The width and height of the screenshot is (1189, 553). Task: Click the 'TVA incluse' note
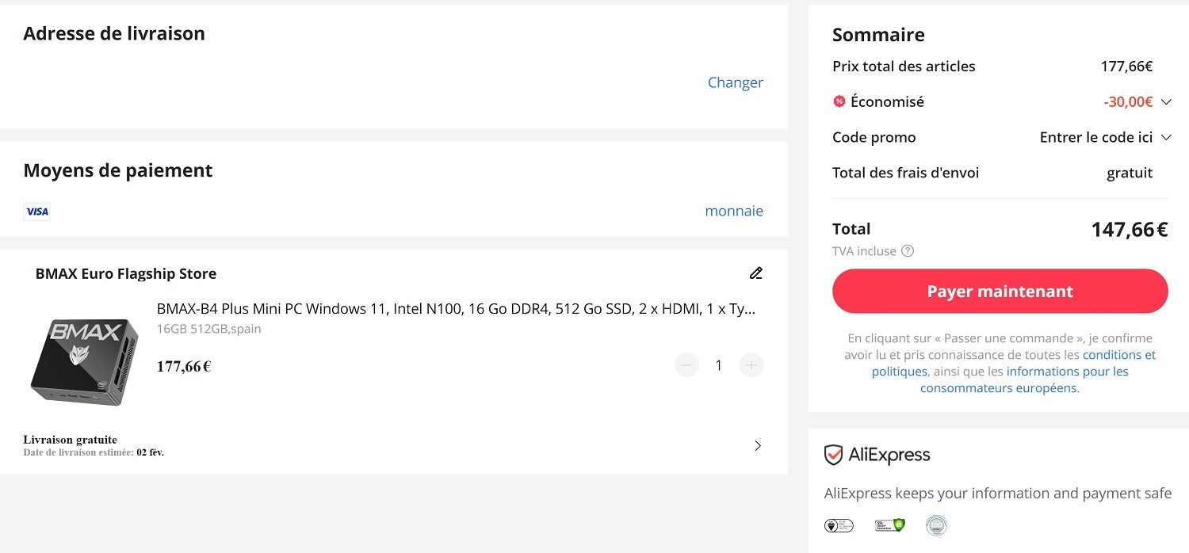864,251
